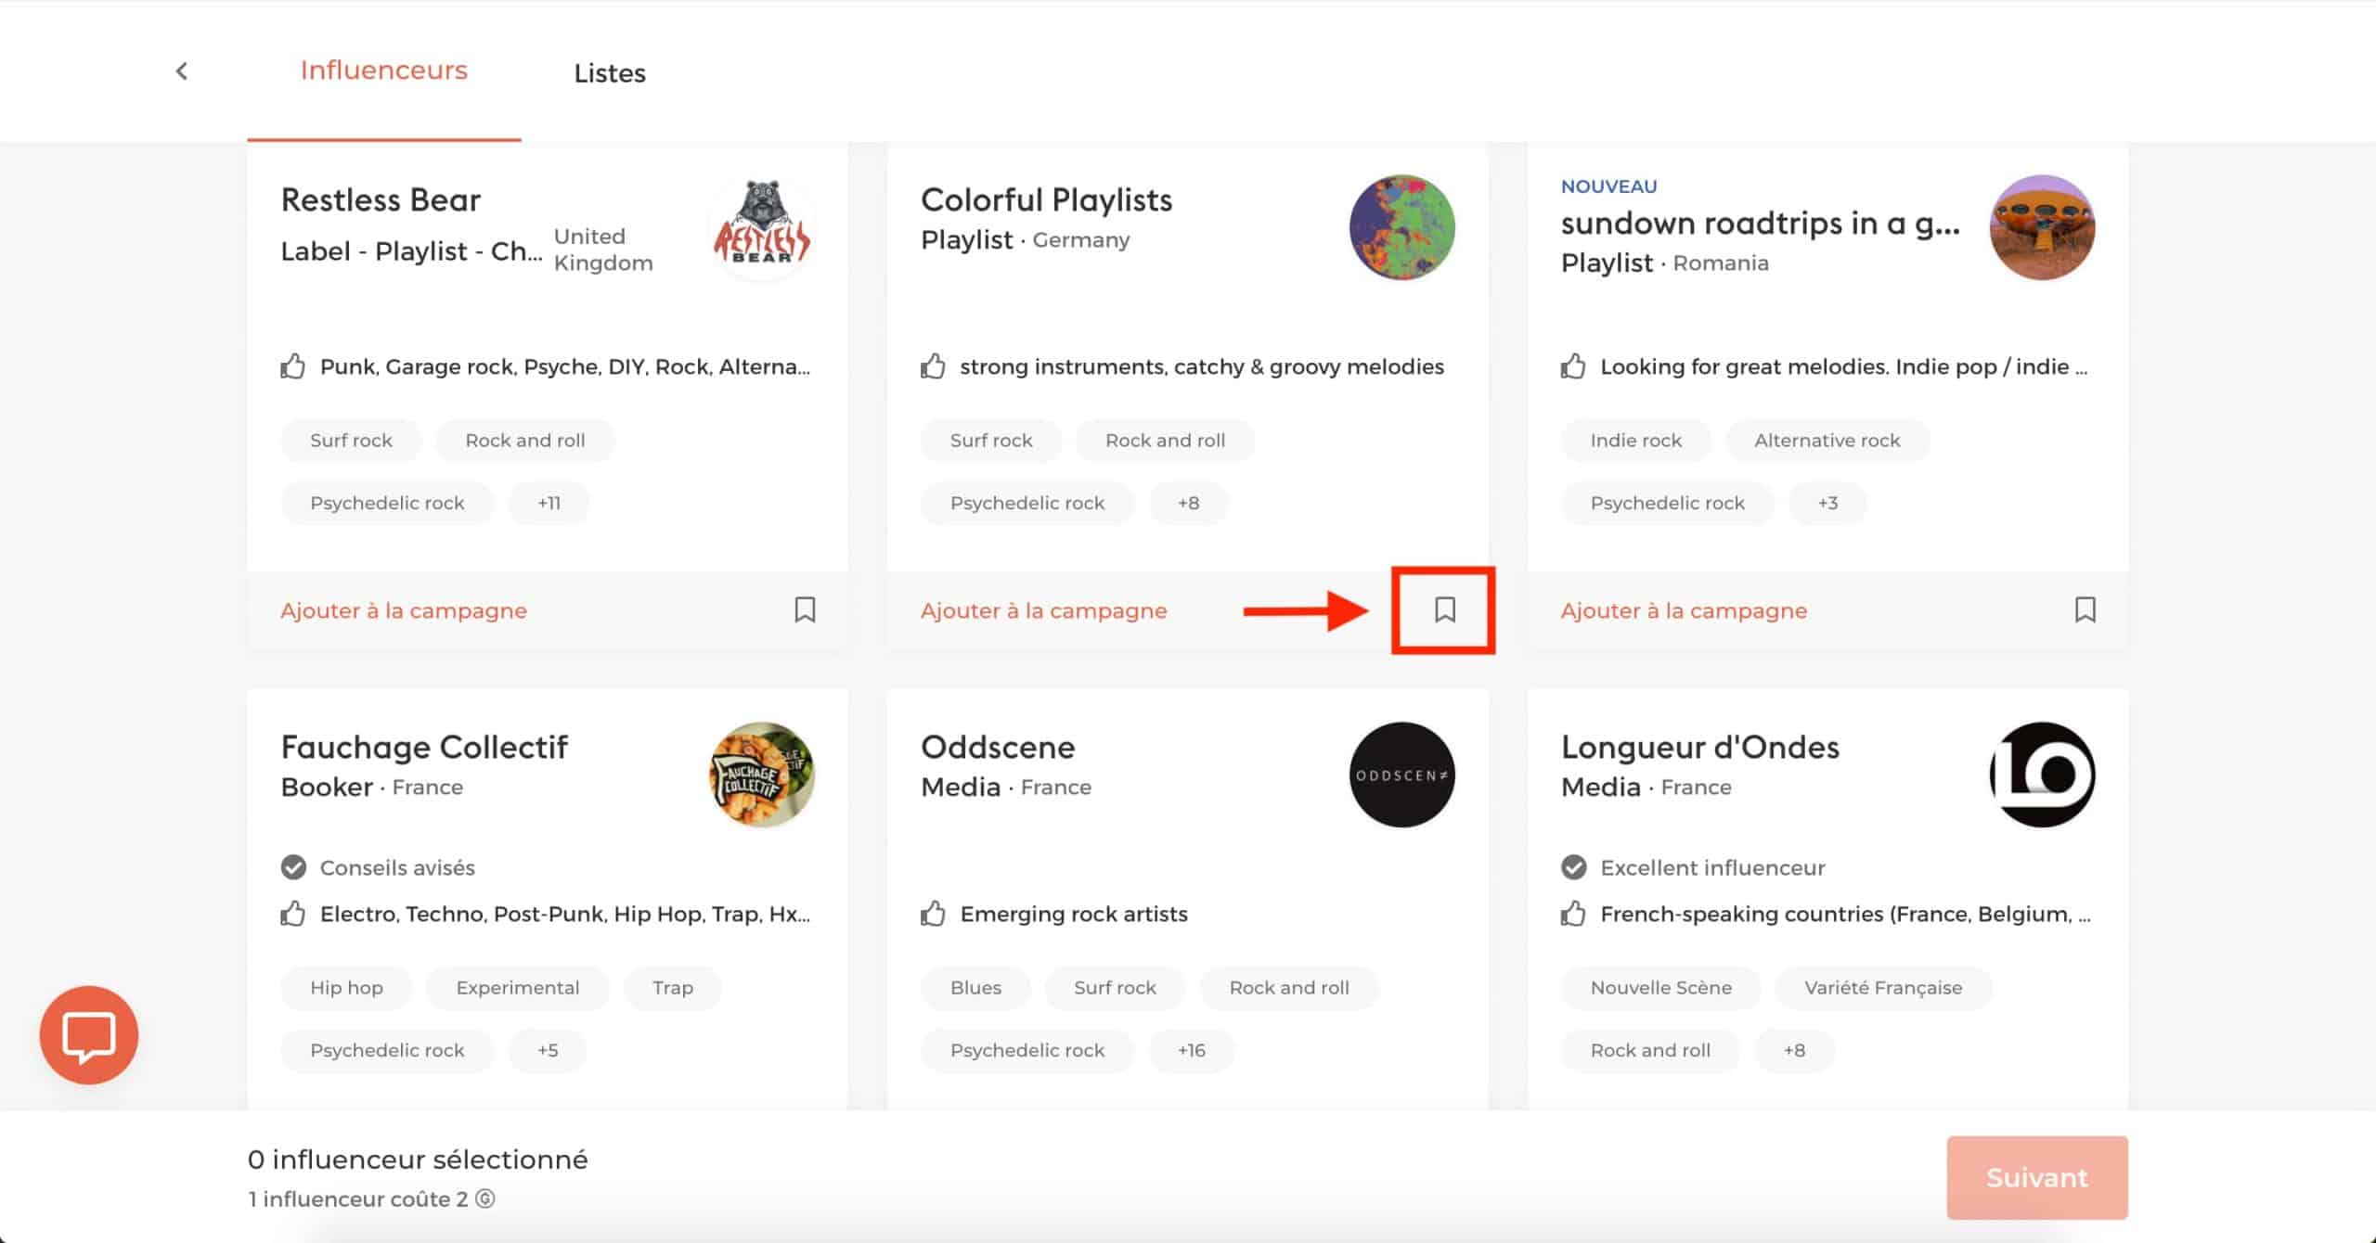This screenshot has height=1243, width=2376.
Task: Open Longueur d'Ondes logo avatar
Action: [x=2043, y=775]
